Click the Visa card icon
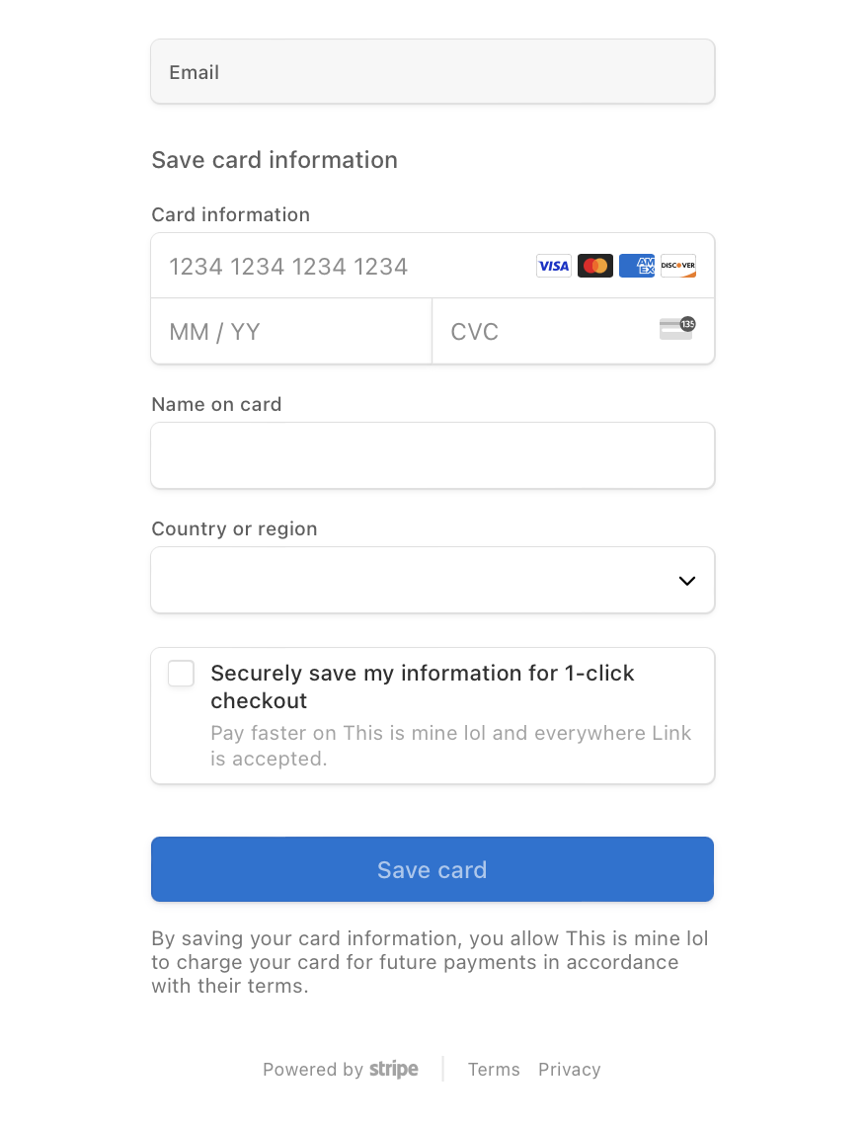The height and width of the screenshot is (1126, 865). [x=553, y=265]
